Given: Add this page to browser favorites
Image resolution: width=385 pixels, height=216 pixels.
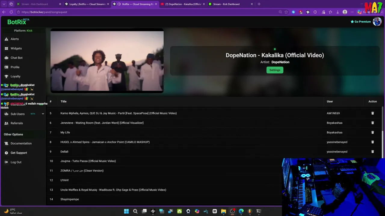Looking at the screenshot, I should tap(286, 12).
